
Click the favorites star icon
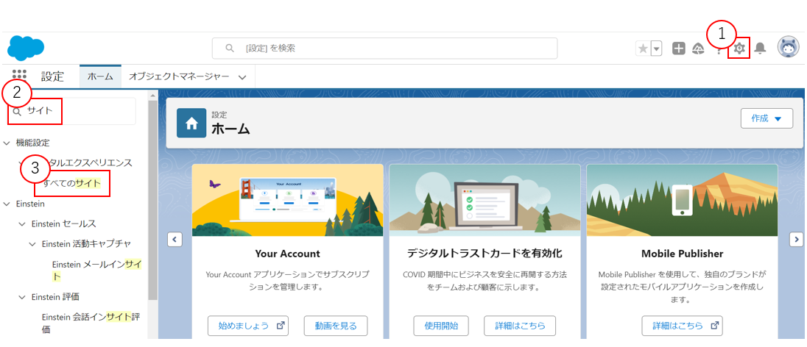click(643, 49)
